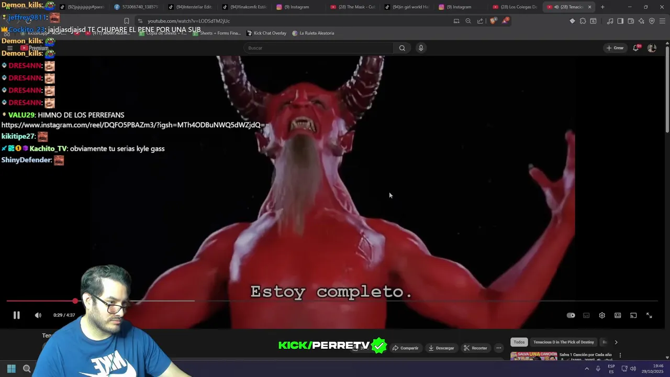Screen dimensions: 670x377
Task: Switch to '(28) Los Colegas De' tab
Action: 515,7
